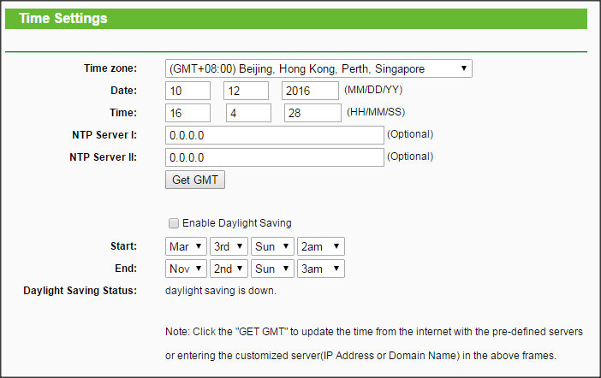601x378 pixels.
Task: Click the Date label
Action: (123, 91)
